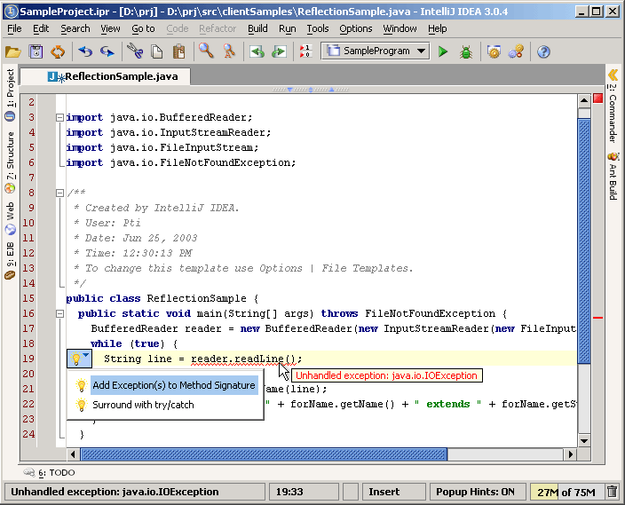Open the Go to menu

[143, 28]
